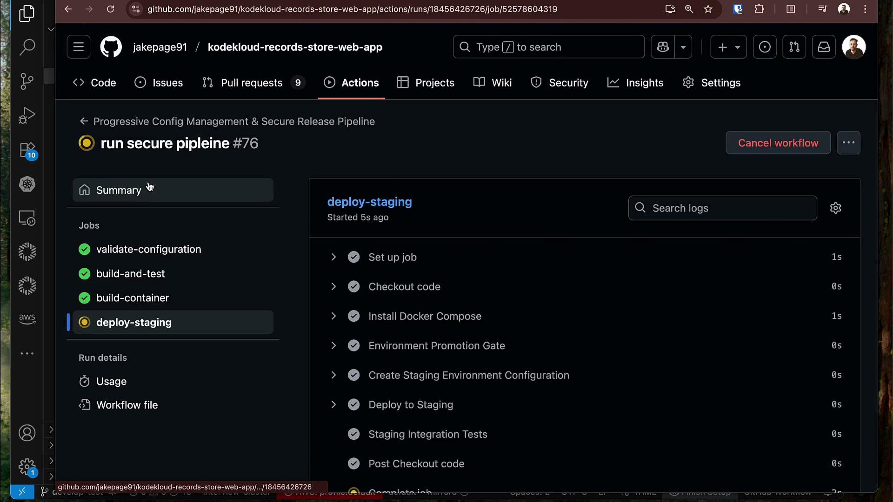Open the Pull requests shortcut icon in header
This screenshot has height=502, width=893.
(794, 47)
